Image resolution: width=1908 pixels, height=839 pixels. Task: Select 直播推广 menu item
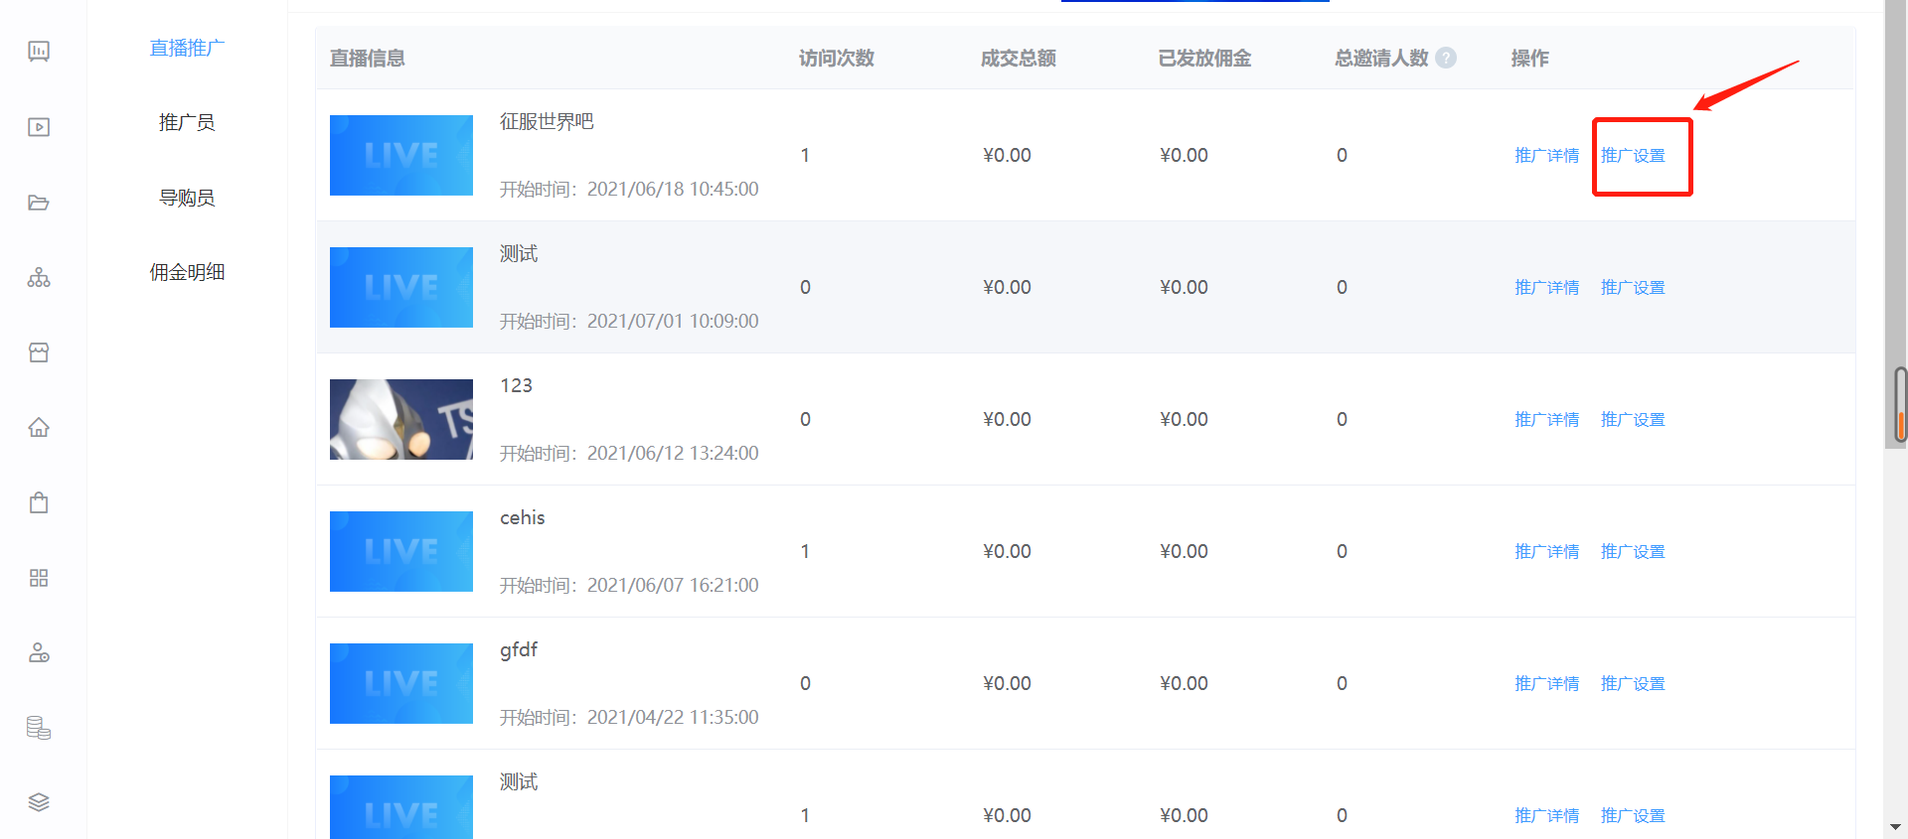(187, 48)
